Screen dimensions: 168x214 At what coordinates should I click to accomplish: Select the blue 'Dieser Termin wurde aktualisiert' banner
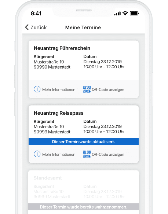coord(84,142)
